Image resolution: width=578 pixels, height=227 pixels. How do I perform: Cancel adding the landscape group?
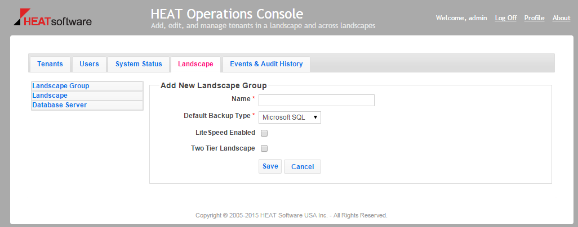point(303,167)
